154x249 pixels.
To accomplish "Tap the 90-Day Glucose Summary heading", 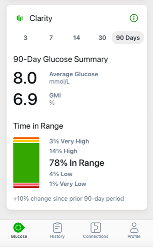I will (60, 60).
